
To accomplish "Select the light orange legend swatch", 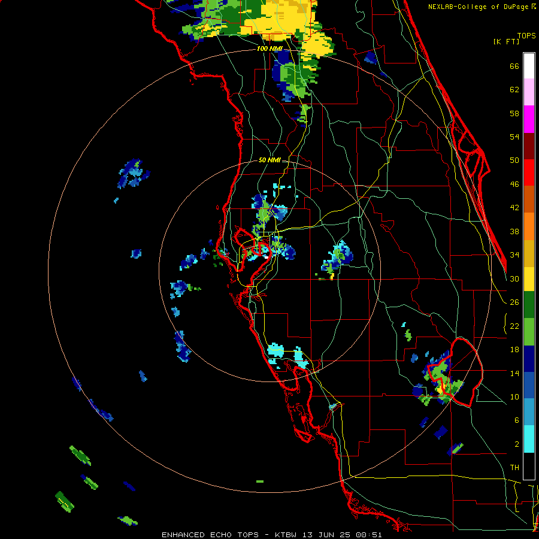I will click(529, 226).
